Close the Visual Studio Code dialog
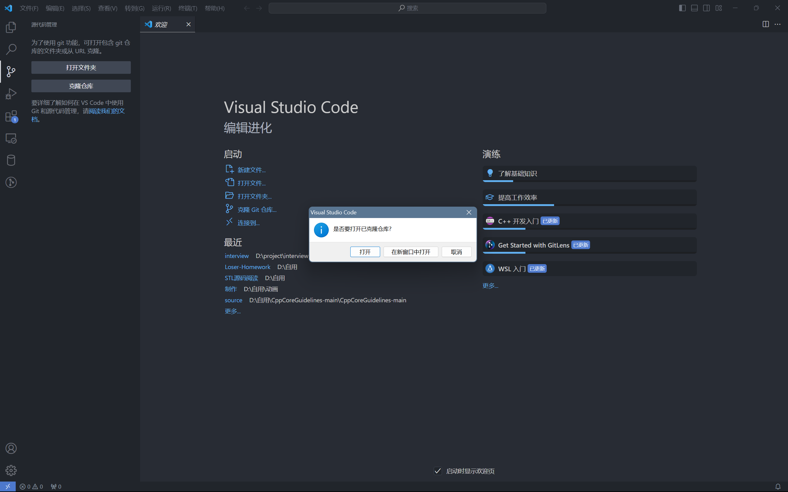This screenshot has width=788, height=492. coord(469,212)
